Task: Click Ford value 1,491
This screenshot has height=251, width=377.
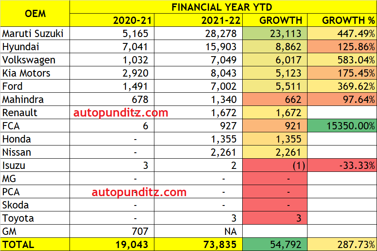Action: point(135,86)
